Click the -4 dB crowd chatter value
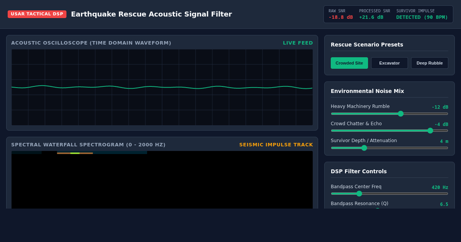The height and width of the screenshot is (242, 461). [441, 124]
